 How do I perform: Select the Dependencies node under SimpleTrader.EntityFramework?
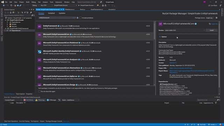click(16, 30)
